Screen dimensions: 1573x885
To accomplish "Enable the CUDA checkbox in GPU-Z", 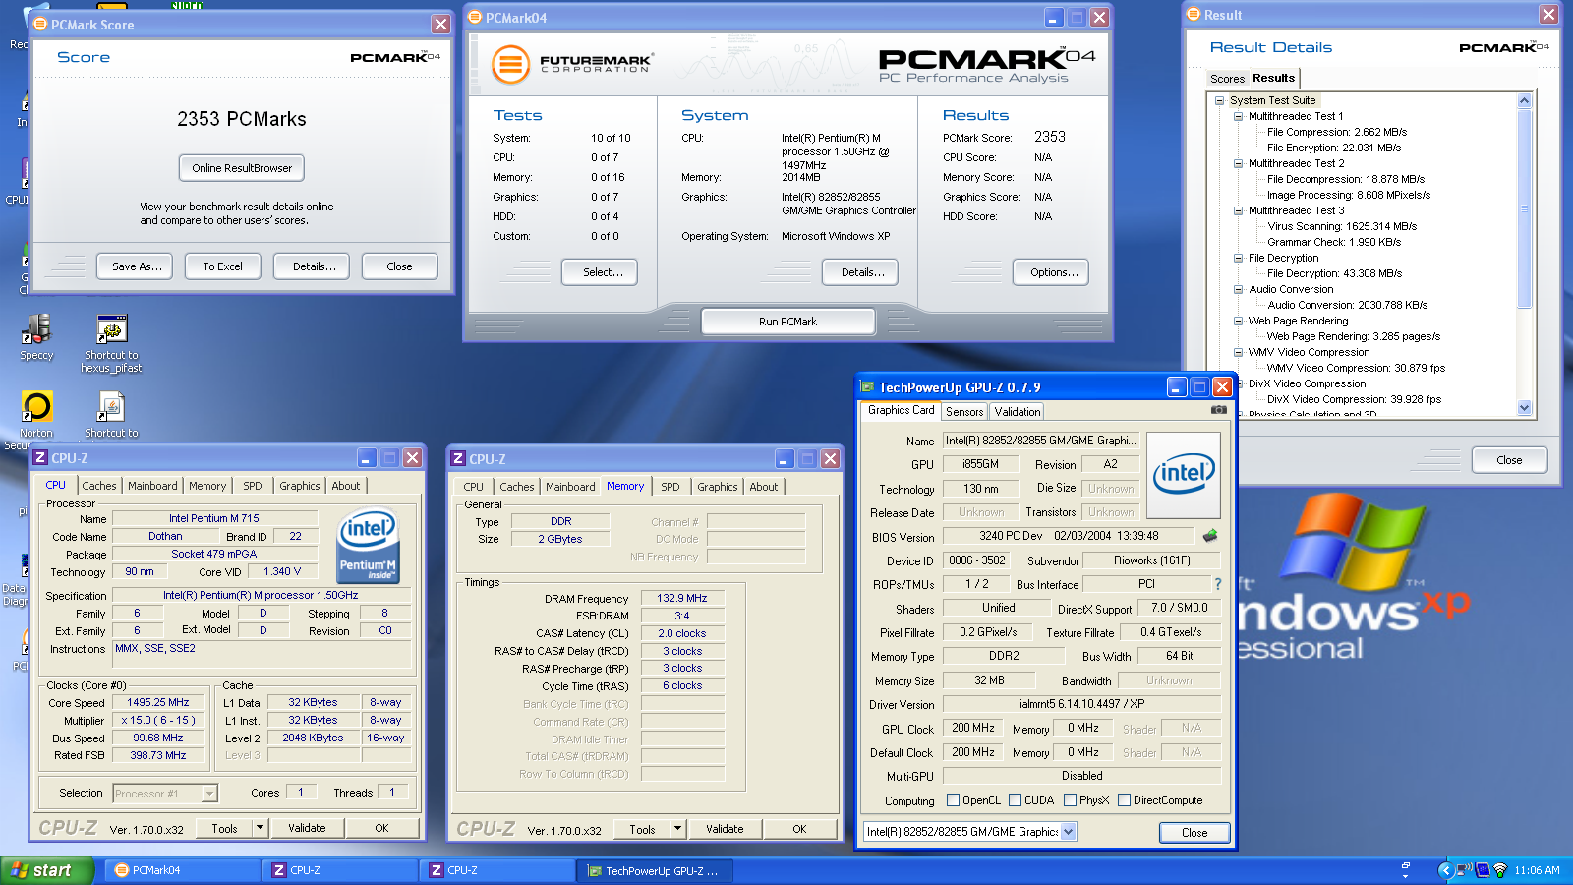I will pos(1016,800).
